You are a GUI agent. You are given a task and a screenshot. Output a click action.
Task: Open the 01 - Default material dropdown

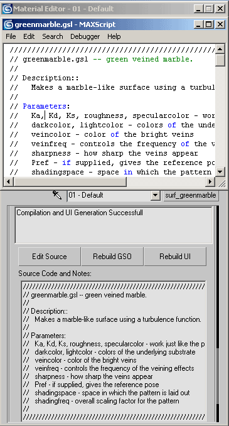tap(156, 195)
